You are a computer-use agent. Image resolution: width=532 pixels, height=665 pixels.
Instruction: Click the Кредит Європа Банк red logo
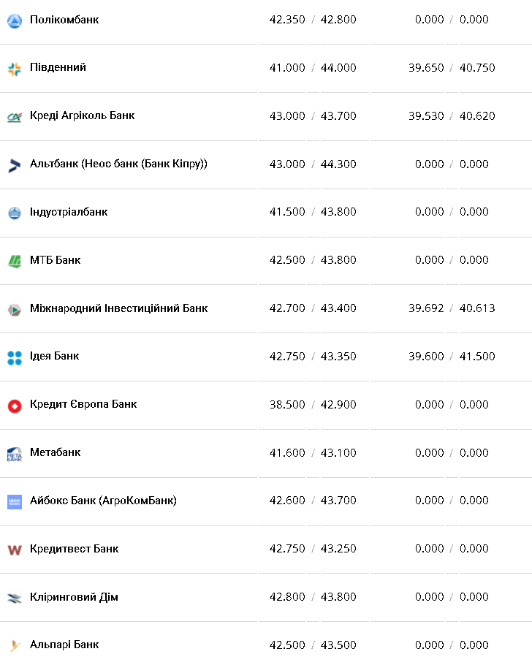pos(15,406)
